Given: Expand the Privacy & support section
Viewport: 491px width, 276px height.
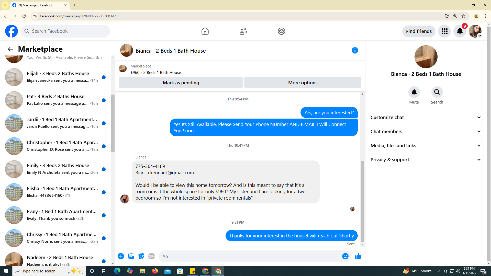Looking at the screenshot, I should [426, 160].
